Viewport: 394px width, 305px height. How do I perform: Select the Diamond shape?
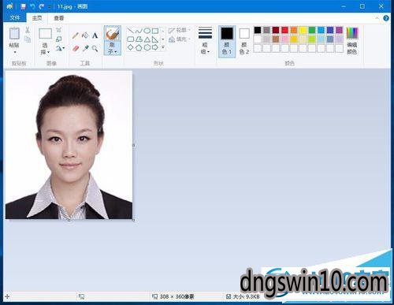131,47
